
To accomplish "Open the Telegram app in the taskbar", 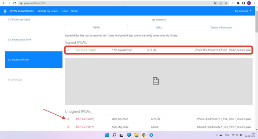I will pyautogui.click(x=150, y=135).
